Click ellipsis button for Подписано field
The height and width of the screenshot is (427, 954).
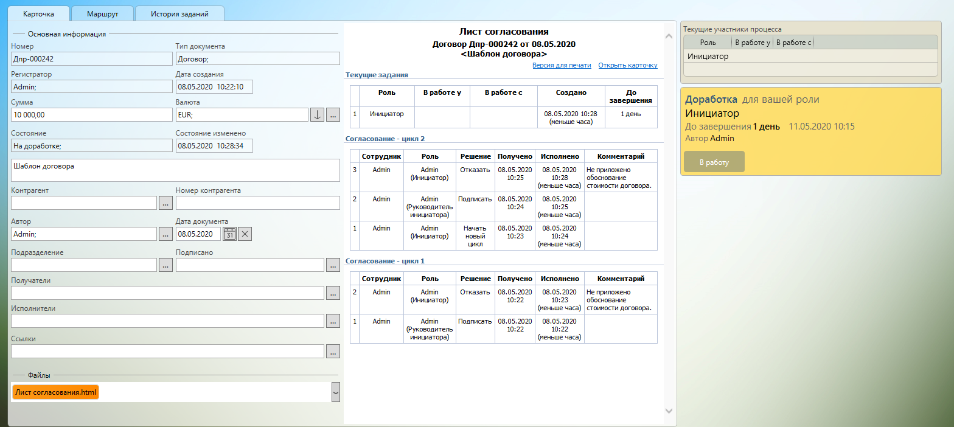pos(333,265)
